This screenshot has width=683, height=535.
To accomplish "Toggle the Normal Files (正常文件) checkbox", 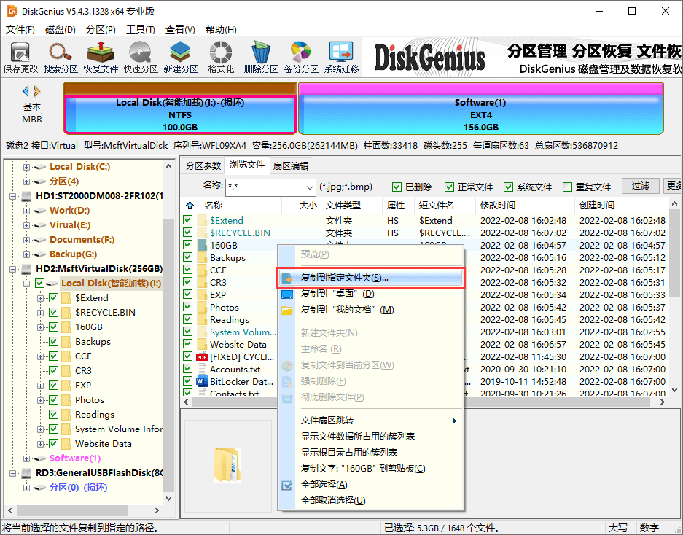I will pyautogui.click(x=449, y=187).
